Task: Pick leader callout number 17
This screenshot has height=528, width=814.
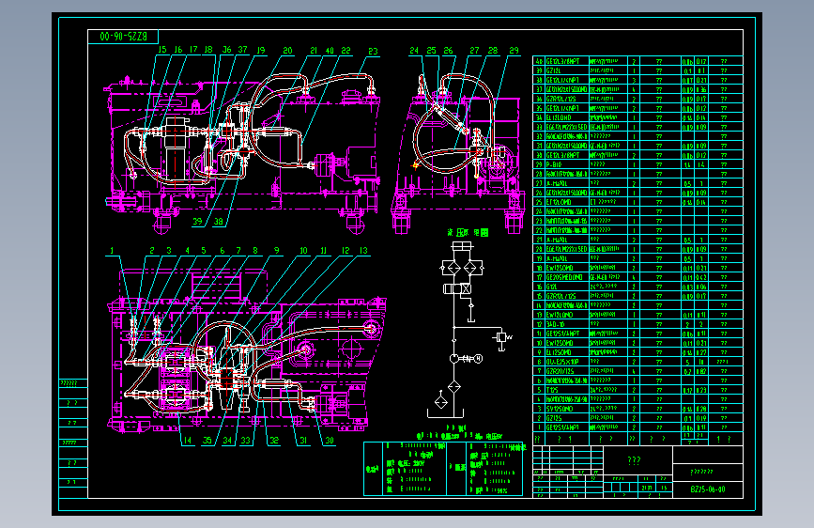Action: (x=193, y=50)
